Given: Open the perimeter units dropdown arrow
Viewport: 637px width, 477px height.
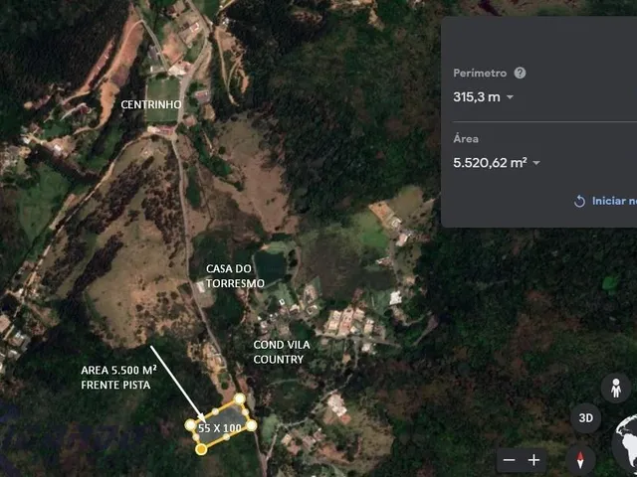Looking at the screenshot, I should click(x=510, y=97).
